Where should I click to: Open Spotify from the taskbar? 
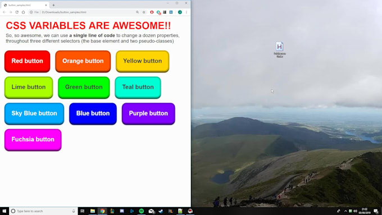pos(142,211)
